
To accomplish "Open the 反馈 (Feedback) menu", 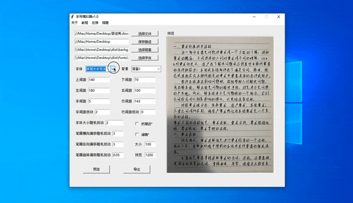I will pyautogui.click(x=95, y=23).
